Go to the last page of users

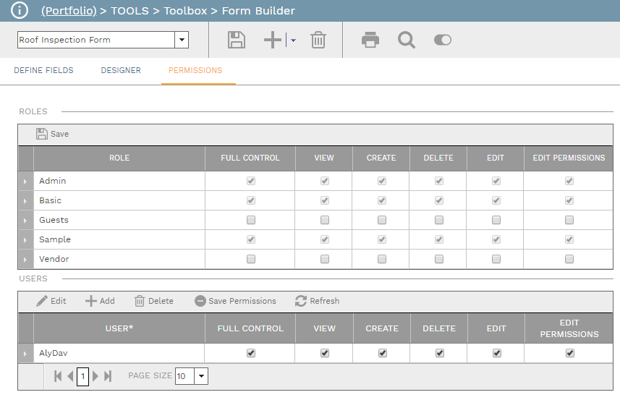point(108,376)
